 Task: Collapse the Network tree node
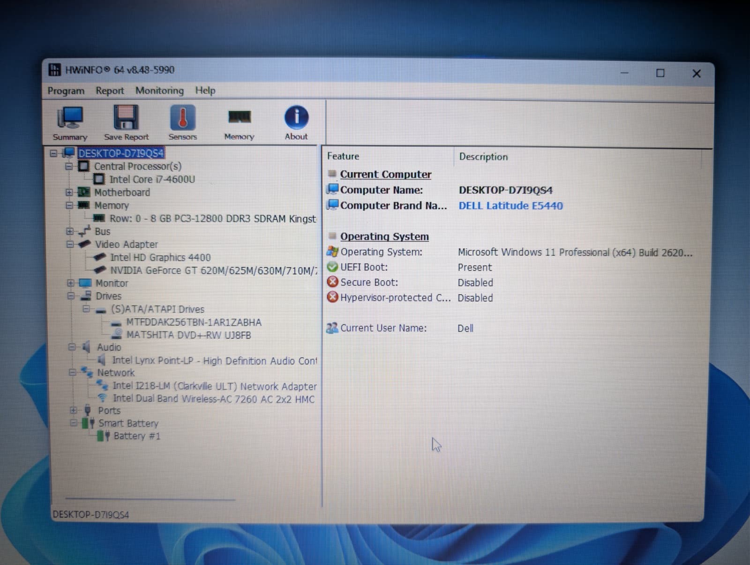pyautogui.click(x=72, y=373)
